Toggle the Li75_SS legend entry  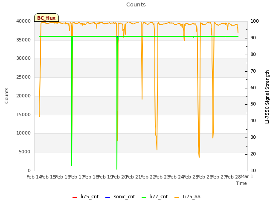(187, 196)
